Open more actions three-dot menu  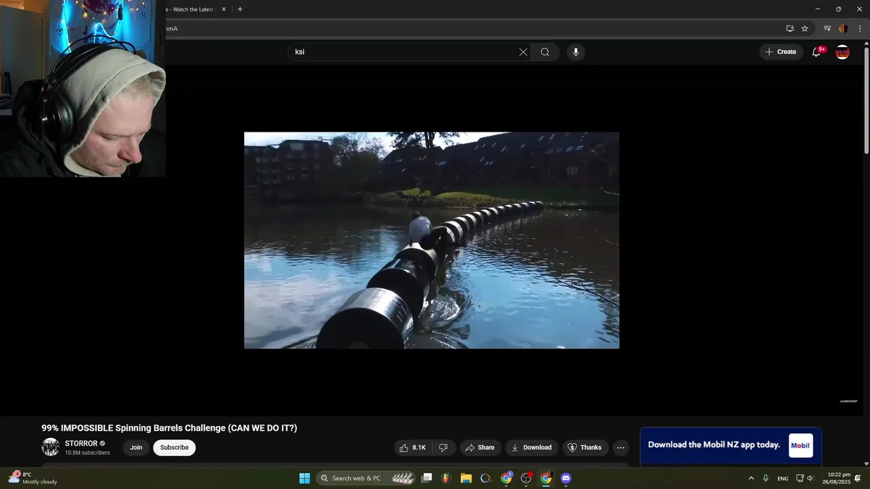coord(620,448)
